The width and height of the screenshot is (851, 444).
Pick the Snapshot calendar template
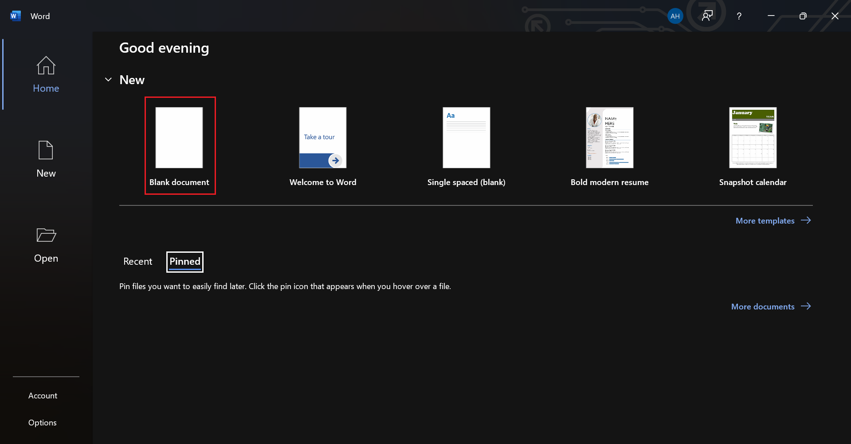pyautogui.click(x=753, y=138)
